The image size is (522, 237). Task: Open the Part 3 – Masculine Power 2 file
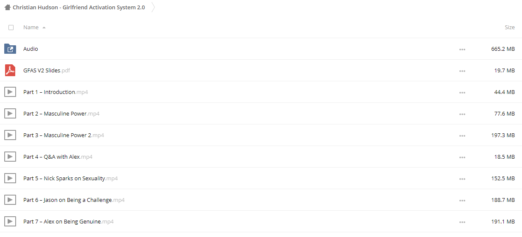pos(64,135)
